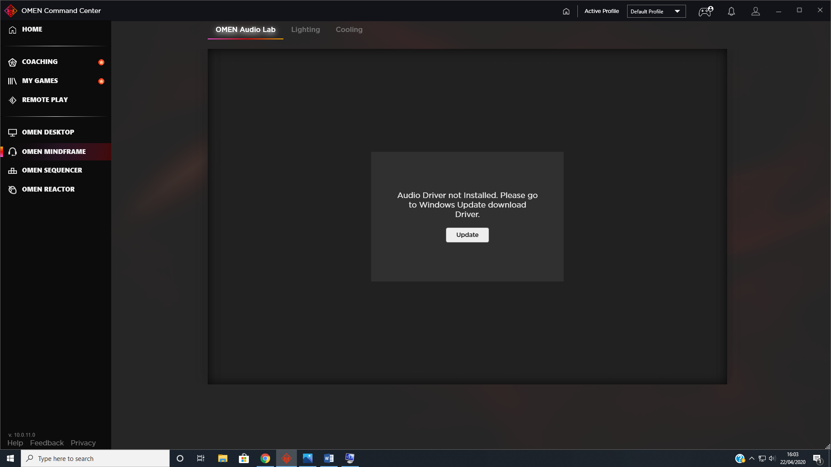
Task: Open Cortana circle icon
Action: (180, 458)
